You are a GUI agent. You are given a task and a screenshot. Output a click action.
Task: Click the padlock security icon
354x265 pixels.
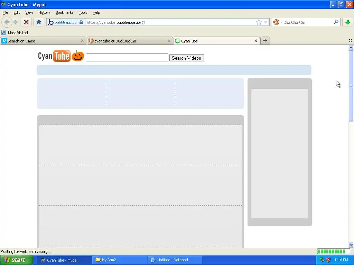pyautogui.click(x=81, y=22)
